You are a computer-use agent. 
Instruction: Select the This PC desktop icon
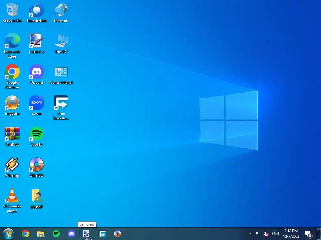(x=61, y=44)
